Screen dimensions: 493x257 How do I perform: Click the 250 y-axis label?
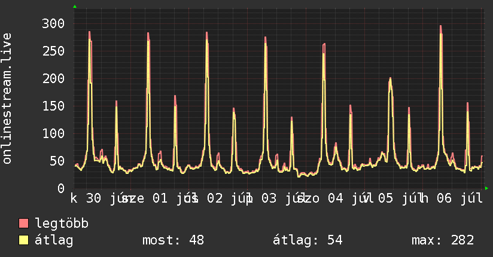click(53, 51)
